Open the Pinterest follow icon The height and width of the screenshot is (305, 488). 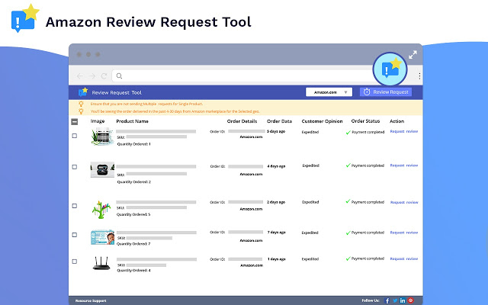point(410,300)
